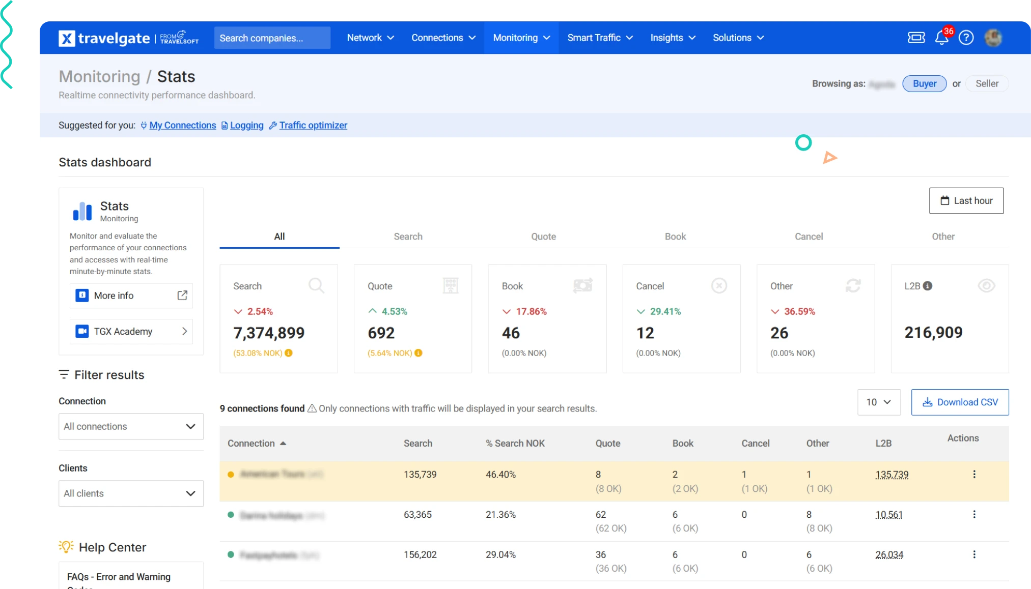Image resolution: width=1031 pixels, height=589 pixels.
Task: Change rows per page from 10
Action: click(x=878, y=402)
